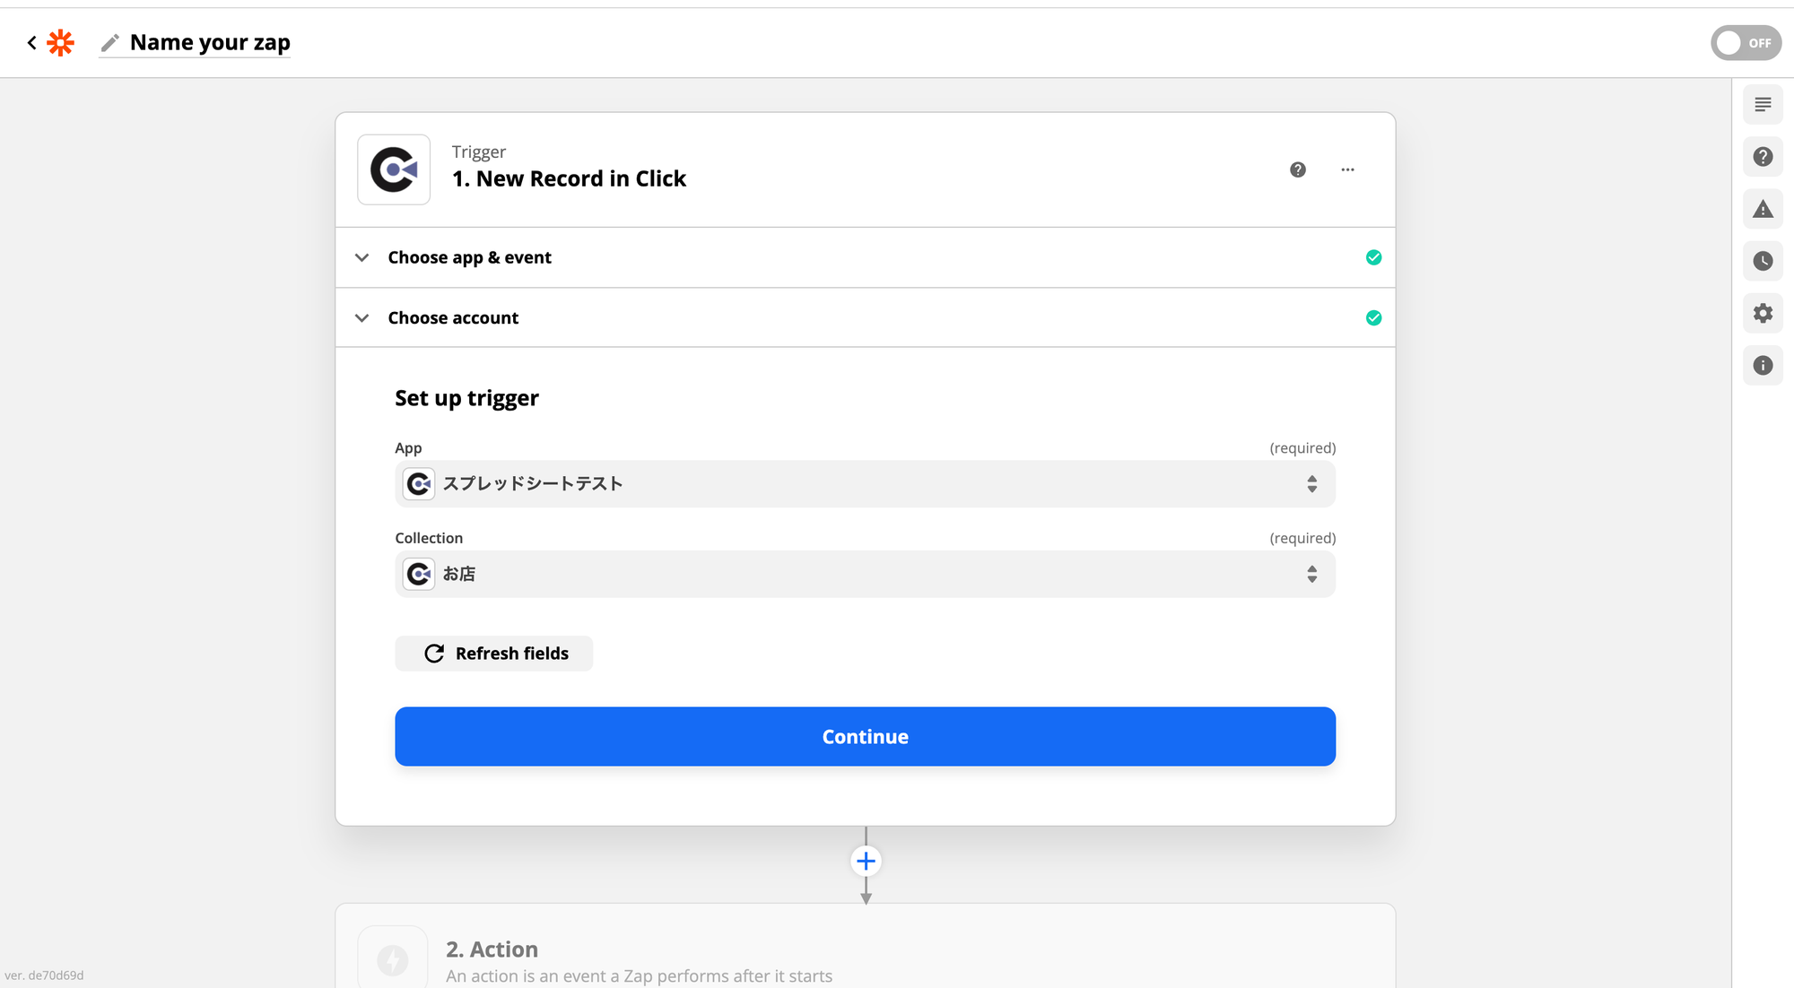Go back using the left arrow
1794x988 pixels.
click(x=31, y=42)
